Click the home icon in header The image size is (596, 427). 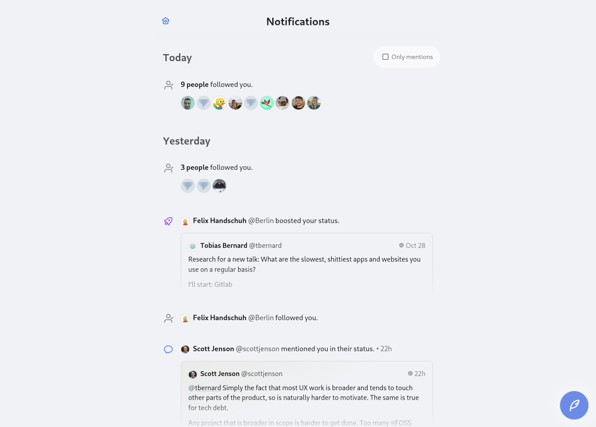pos(166,21)
